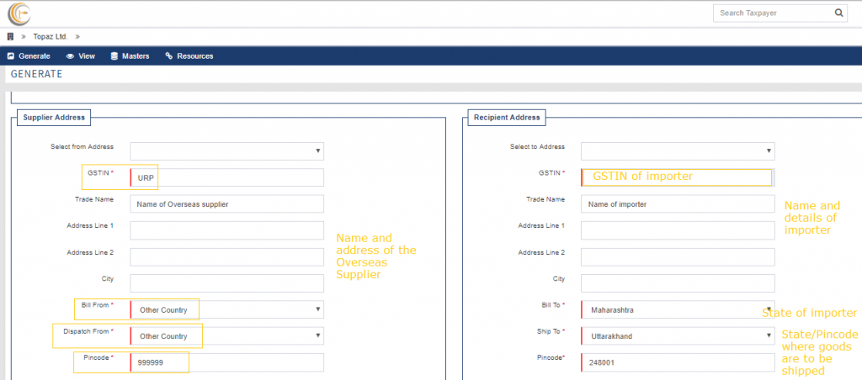Screen dimensions: 862x380
Task: Expand Select from Address dropdown
Action: pos(227,151)
